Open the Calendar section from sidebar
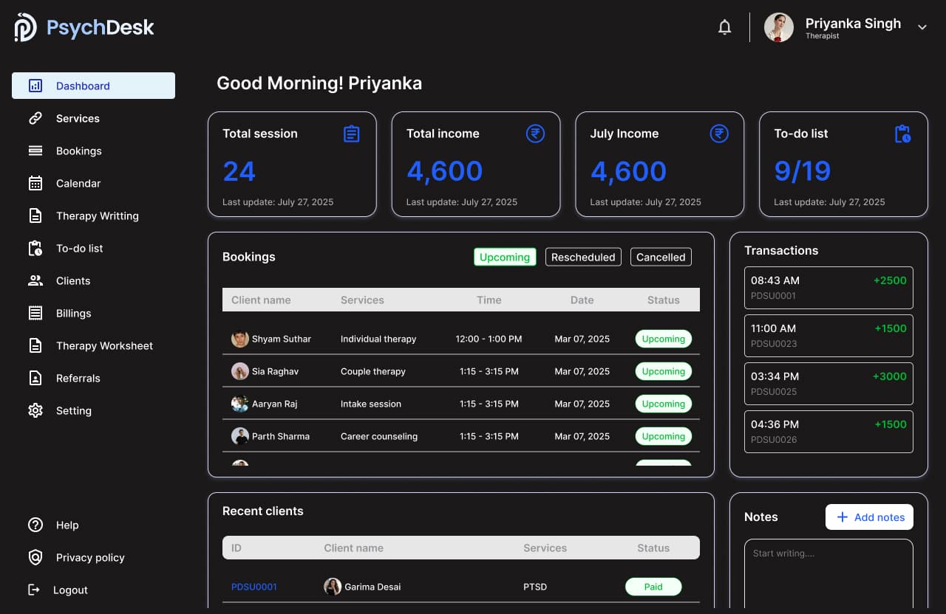 (x=35, y=183)
